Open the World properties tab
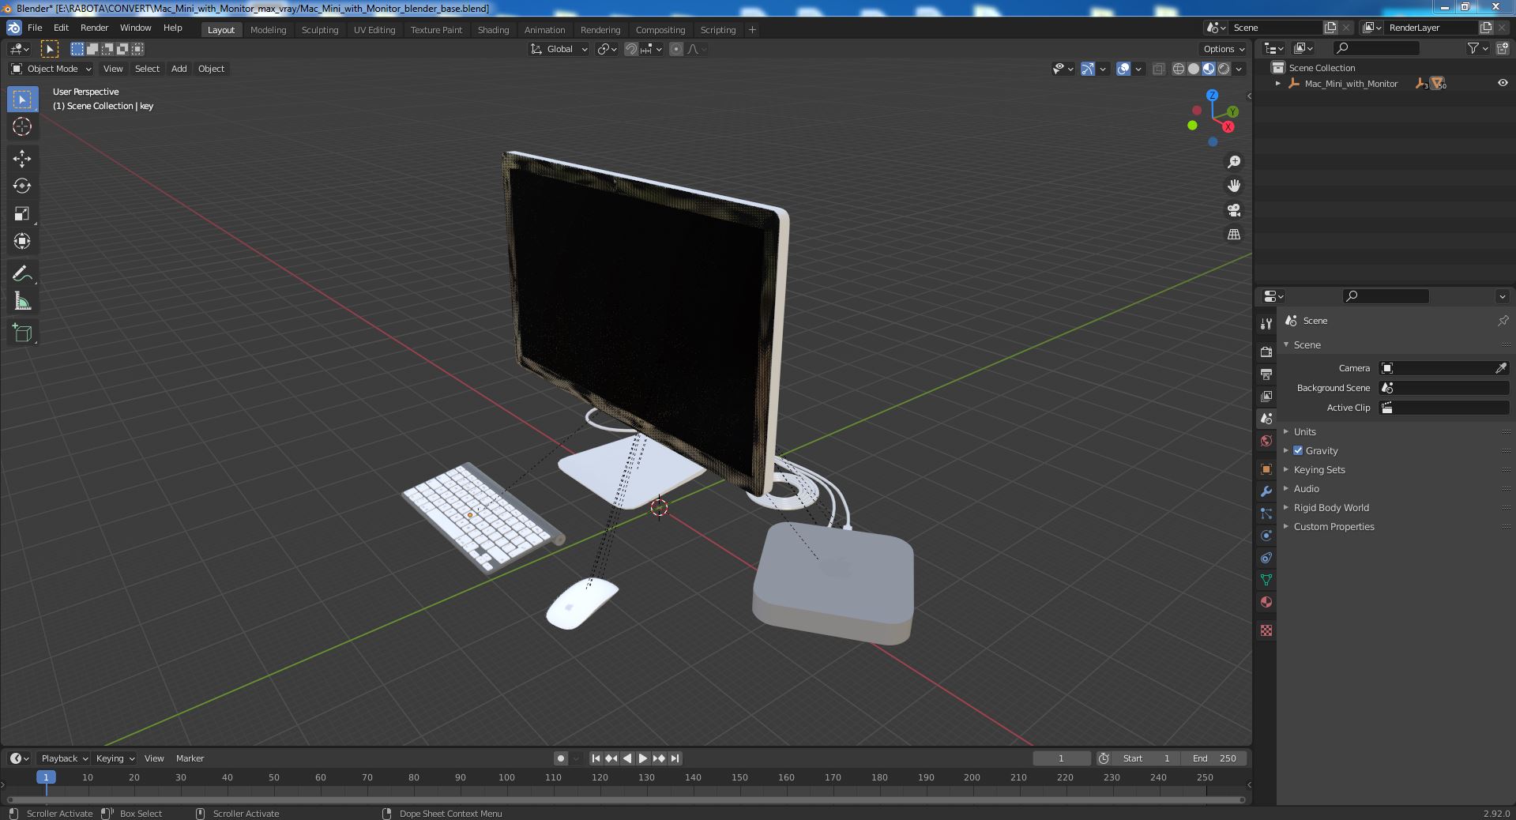 click(x=1266, y=441)
